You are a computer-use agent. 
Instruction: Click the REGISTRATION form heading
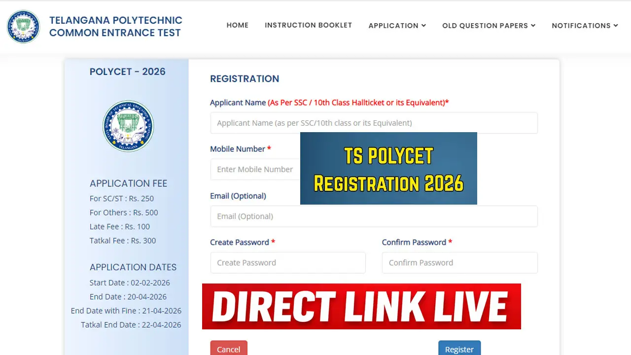[245, 78]
